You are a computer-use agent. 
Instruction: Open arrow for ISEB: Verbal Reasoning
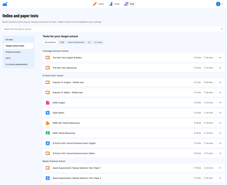[x=220, y=133]
